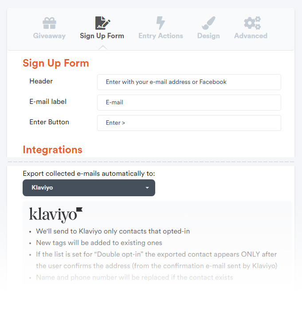Click the Entry Actions lightning bolt icon

tap(161, 23)
